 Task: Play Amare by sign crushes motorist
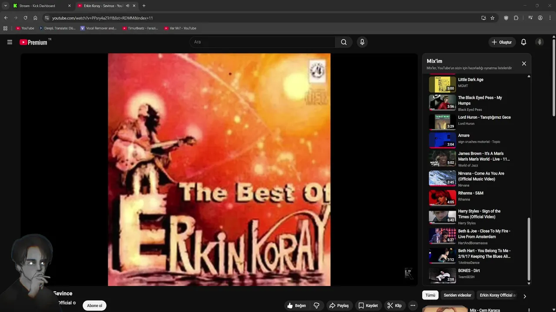[476, 140]
